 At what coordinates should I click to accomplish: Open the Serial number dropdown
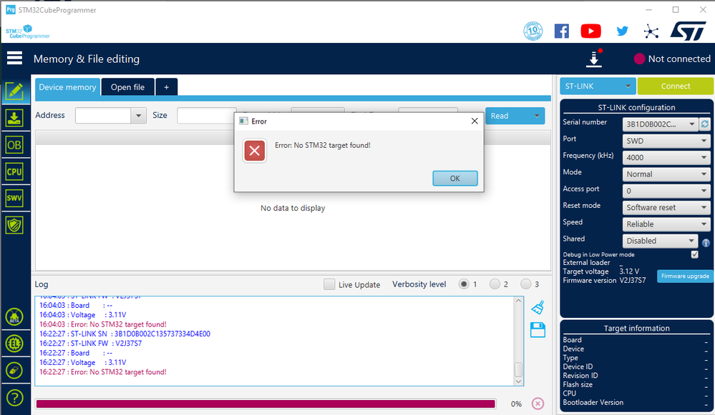click(x=660, y=124)
